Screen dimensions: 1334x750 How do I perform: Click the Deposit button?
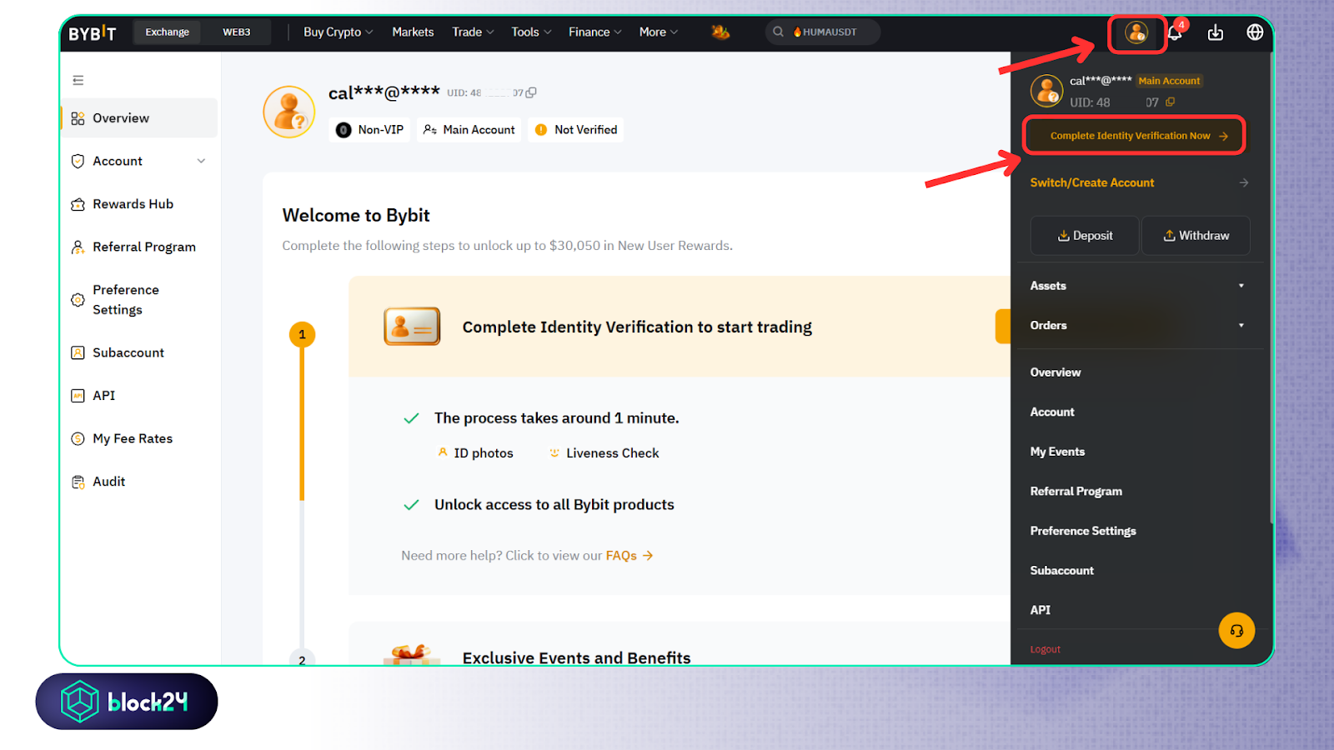click(1085, 236)
